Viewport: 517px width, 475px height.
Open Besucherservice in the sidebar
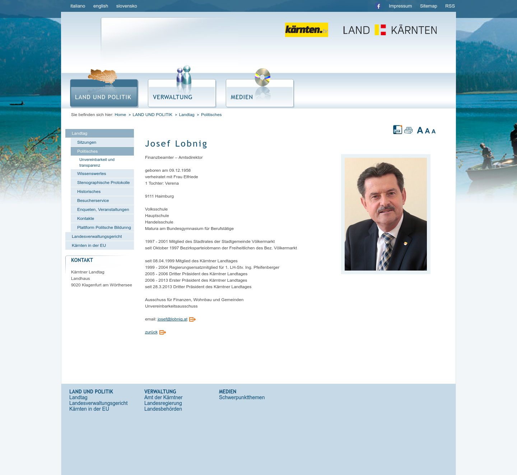pos(102,200)
